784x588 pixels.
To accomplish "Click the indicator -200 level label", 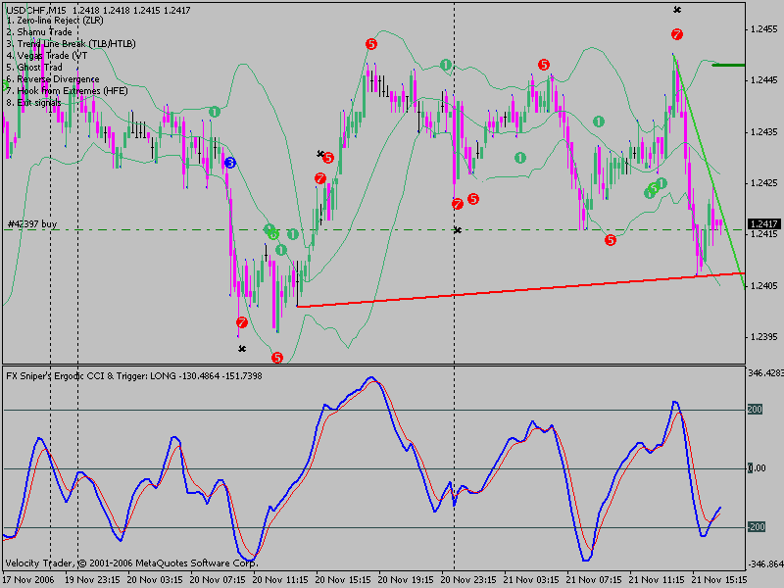I will [x=757, y=527].
